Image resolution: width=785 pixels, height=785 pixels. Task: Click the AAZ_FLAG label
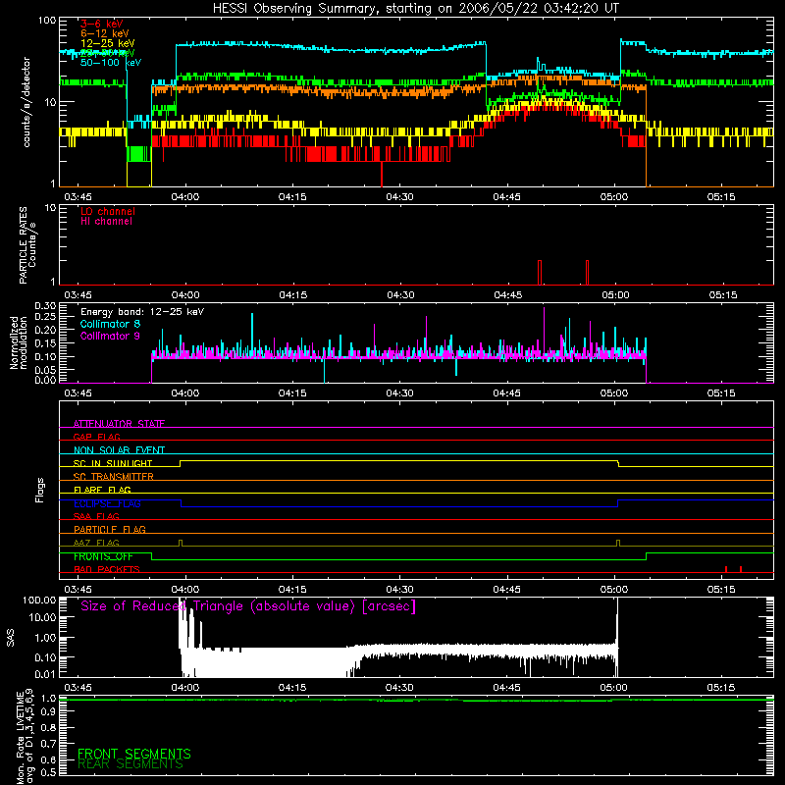pos(96,543)
